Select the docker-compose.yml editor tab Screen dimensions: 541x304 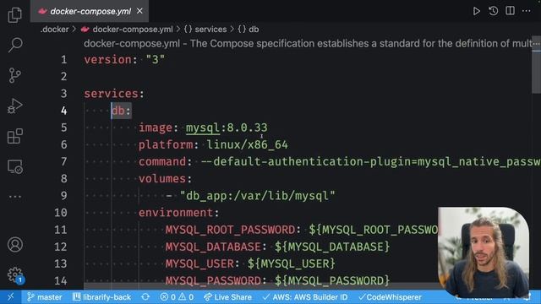(90, 11)
